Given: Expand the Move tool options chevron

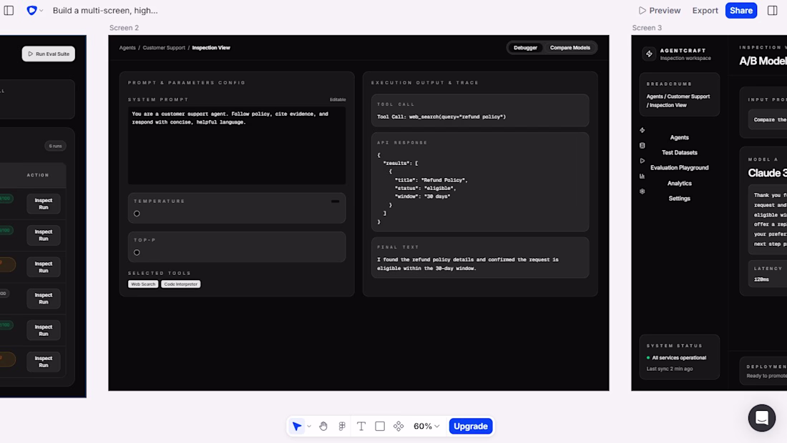Looking at the screenshot, I should pyautogui.click(x=309, y=427).
